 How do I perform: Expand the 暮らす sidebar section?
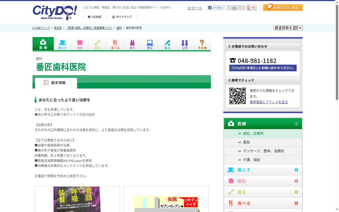tap(263, 170)
